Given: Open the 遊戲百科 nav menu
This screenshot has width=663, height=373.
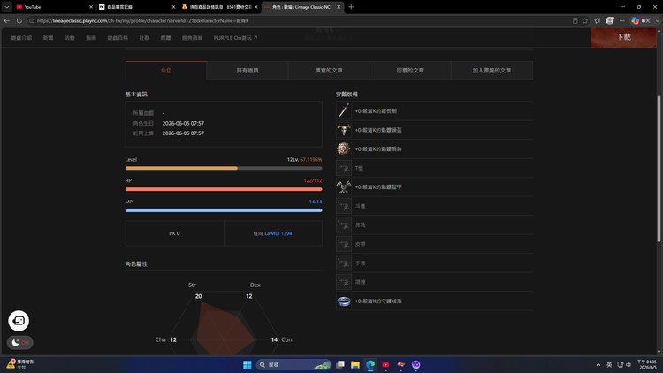Looking at the screenshot, I should [118, 38].
